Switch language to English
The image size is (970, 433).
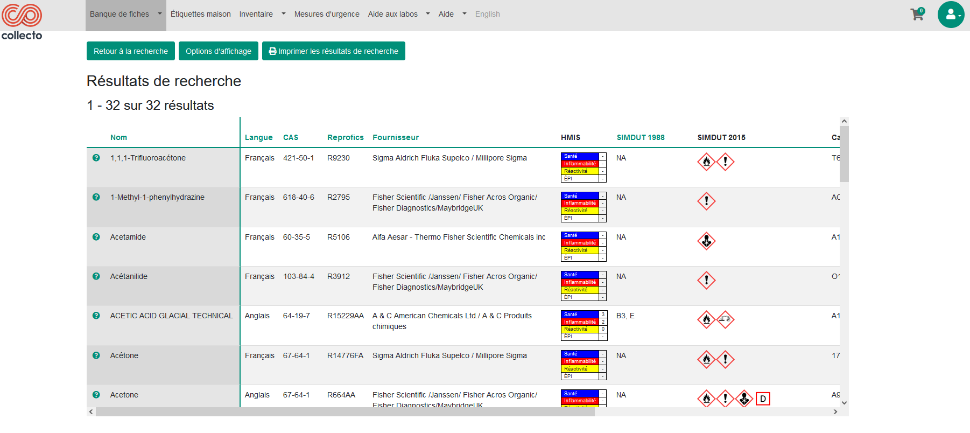[488, 14]
